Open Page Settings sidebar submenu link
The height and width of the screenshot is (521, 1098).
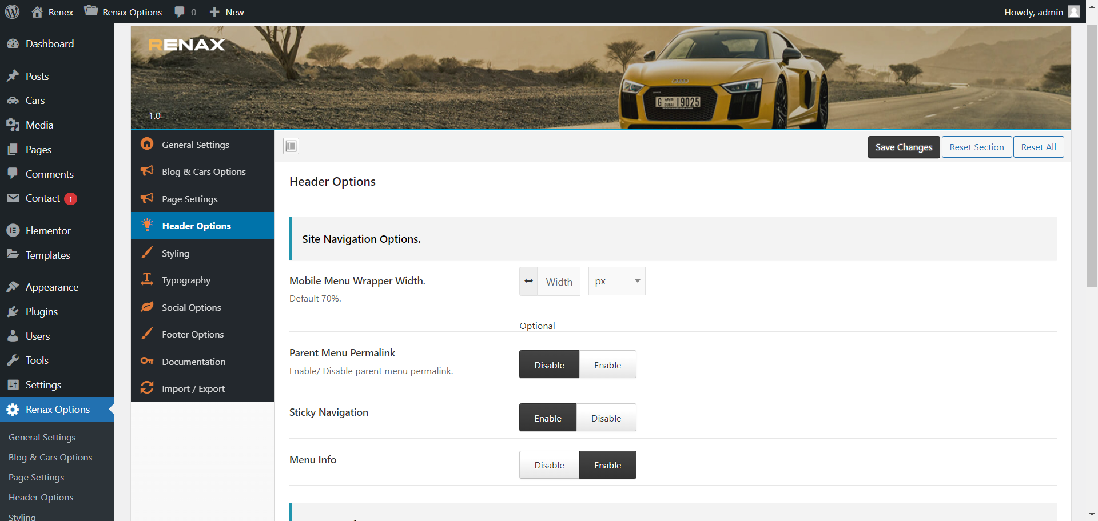[x=36, y=477]
